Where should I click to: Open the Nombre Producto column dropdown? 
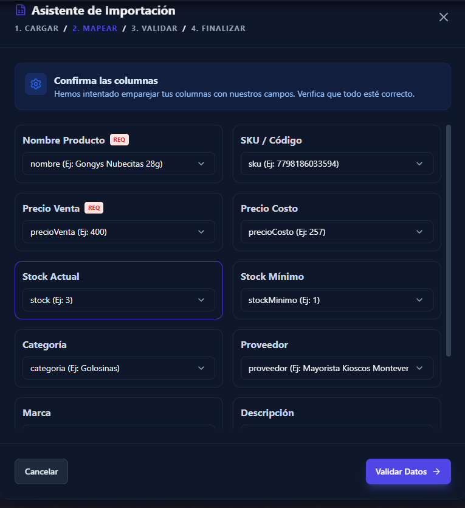click(119, 164)
